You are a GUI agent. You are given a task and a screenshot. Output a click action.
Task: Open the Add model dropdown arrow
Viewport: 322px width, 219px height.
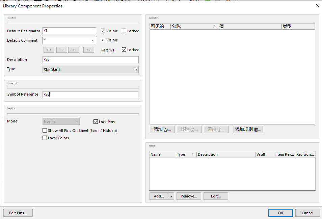171,196
